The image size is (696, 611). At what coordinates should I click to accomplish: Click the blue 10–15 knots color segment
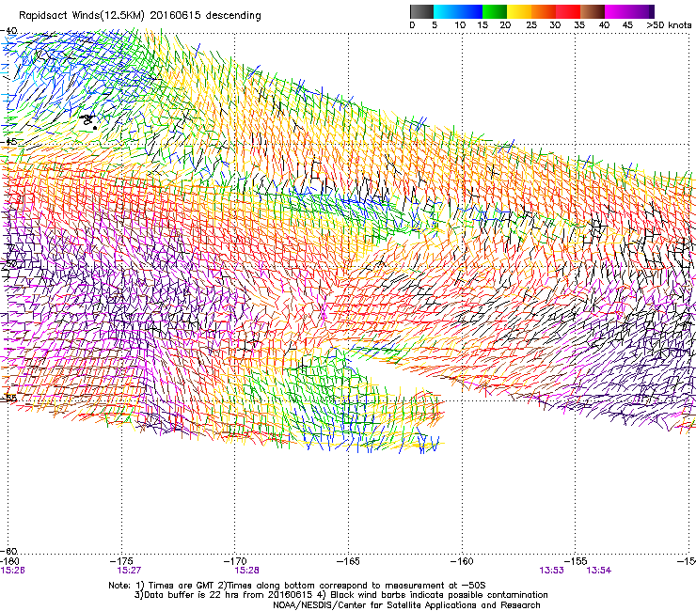click(x=470, y=11)
